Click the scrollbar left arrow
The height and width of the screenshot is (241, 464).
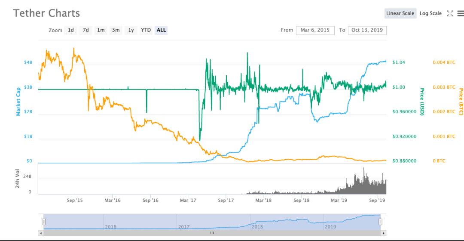coord(41,233)
